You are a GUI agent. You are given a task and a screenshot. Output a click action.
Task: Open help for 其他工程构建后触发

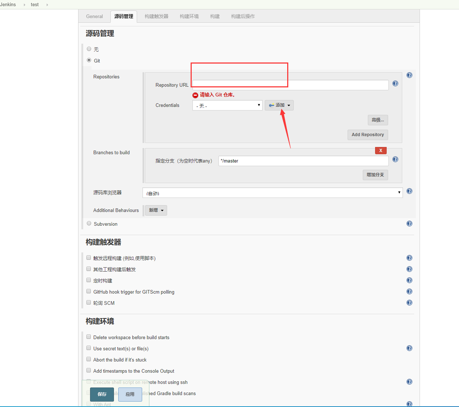(409, 269)
